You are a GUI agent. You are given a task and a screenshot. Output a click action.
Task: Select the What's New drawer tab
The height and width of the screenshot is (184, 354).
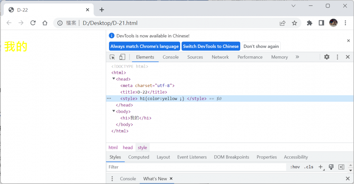[155, 178]
